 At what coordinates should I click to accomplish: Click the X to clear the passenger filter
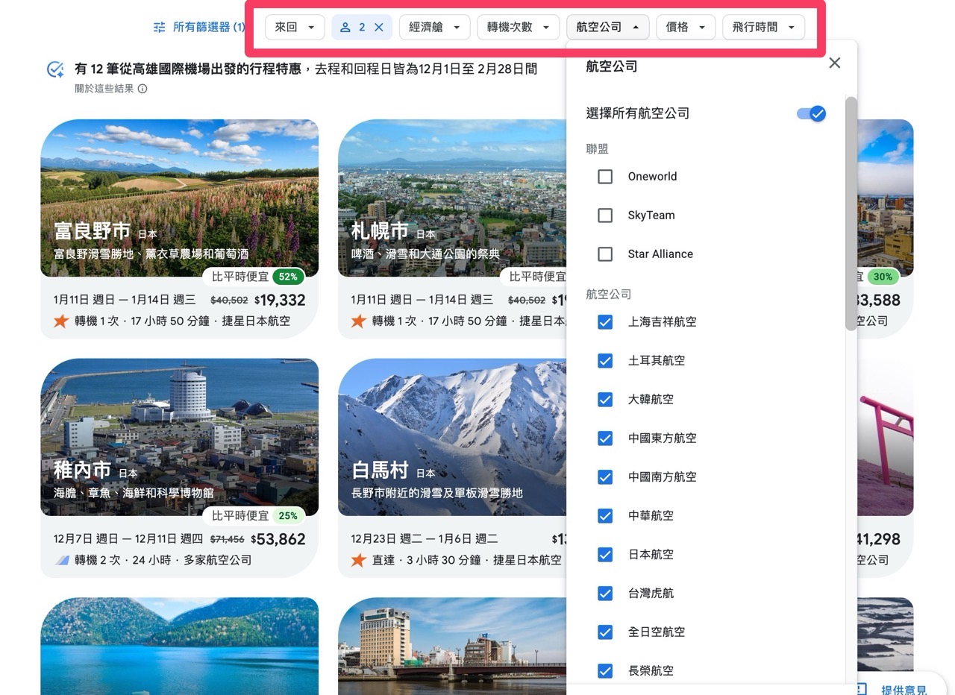coord(379,27)
